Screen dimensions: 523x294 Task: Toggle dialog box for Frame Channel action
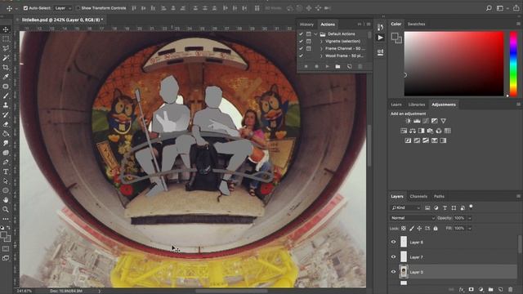(x=309, y=49)
